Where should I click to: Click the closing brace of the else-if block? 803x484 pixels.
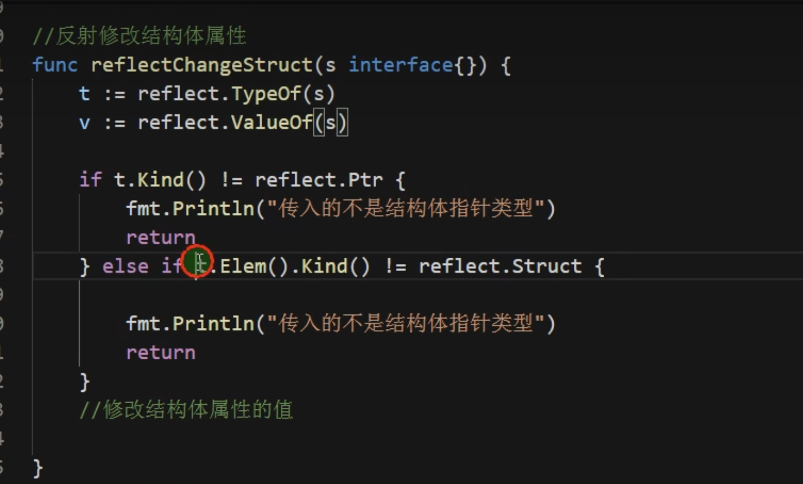coord(84,382)
